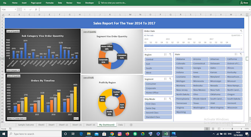The image size is (251, 137).
Task: Clear filter on Order Date timeline
Action: (241, 31)
